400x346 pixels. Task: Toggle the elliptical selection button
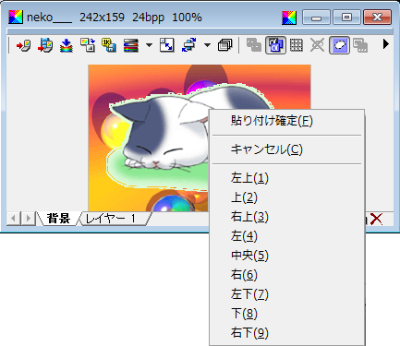click(x=339, y=45)
